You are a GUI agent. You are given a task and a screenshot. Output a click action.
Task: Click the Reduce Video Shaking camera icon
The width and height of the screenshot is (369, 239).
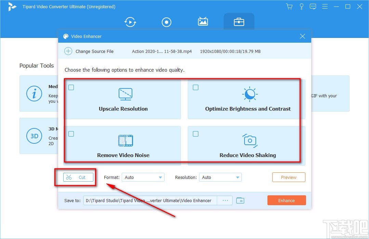tap(250, 141)
